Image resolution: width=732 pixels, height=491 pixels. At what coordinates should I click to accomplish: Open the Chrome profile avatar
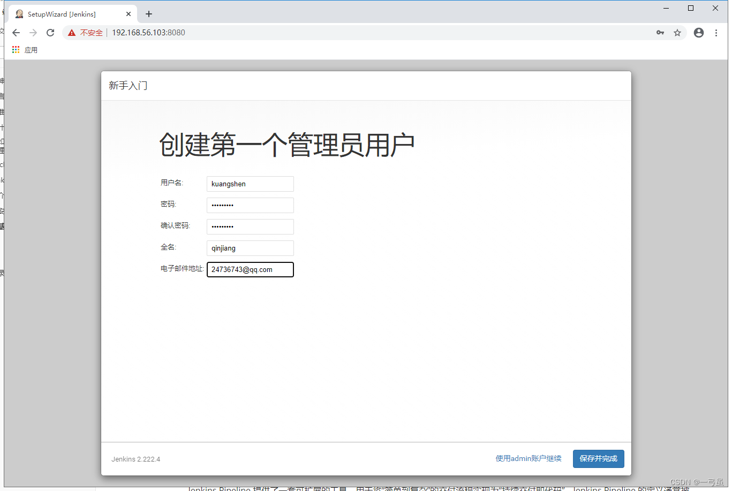(699, 33)
